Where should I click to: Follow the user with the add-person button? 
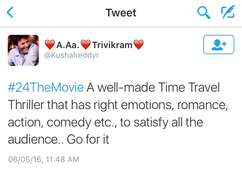coord(218,45)
